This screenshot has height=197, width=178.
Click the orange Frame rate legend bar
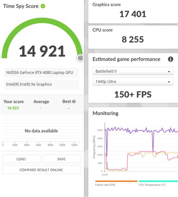[116, 181]
